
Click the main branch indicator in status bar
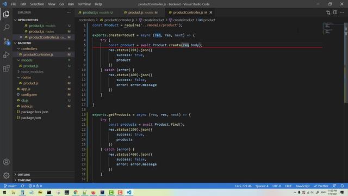pos(10,186)
